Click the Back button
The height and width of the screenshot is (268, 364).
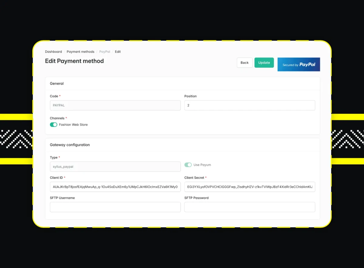(244, 63)
